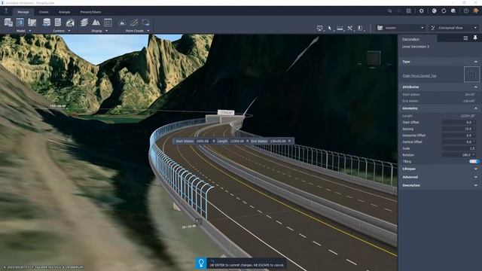Open the Surface Layers stacked icon
The height and width of the screenshot is (271, 482).
[84, 23]
